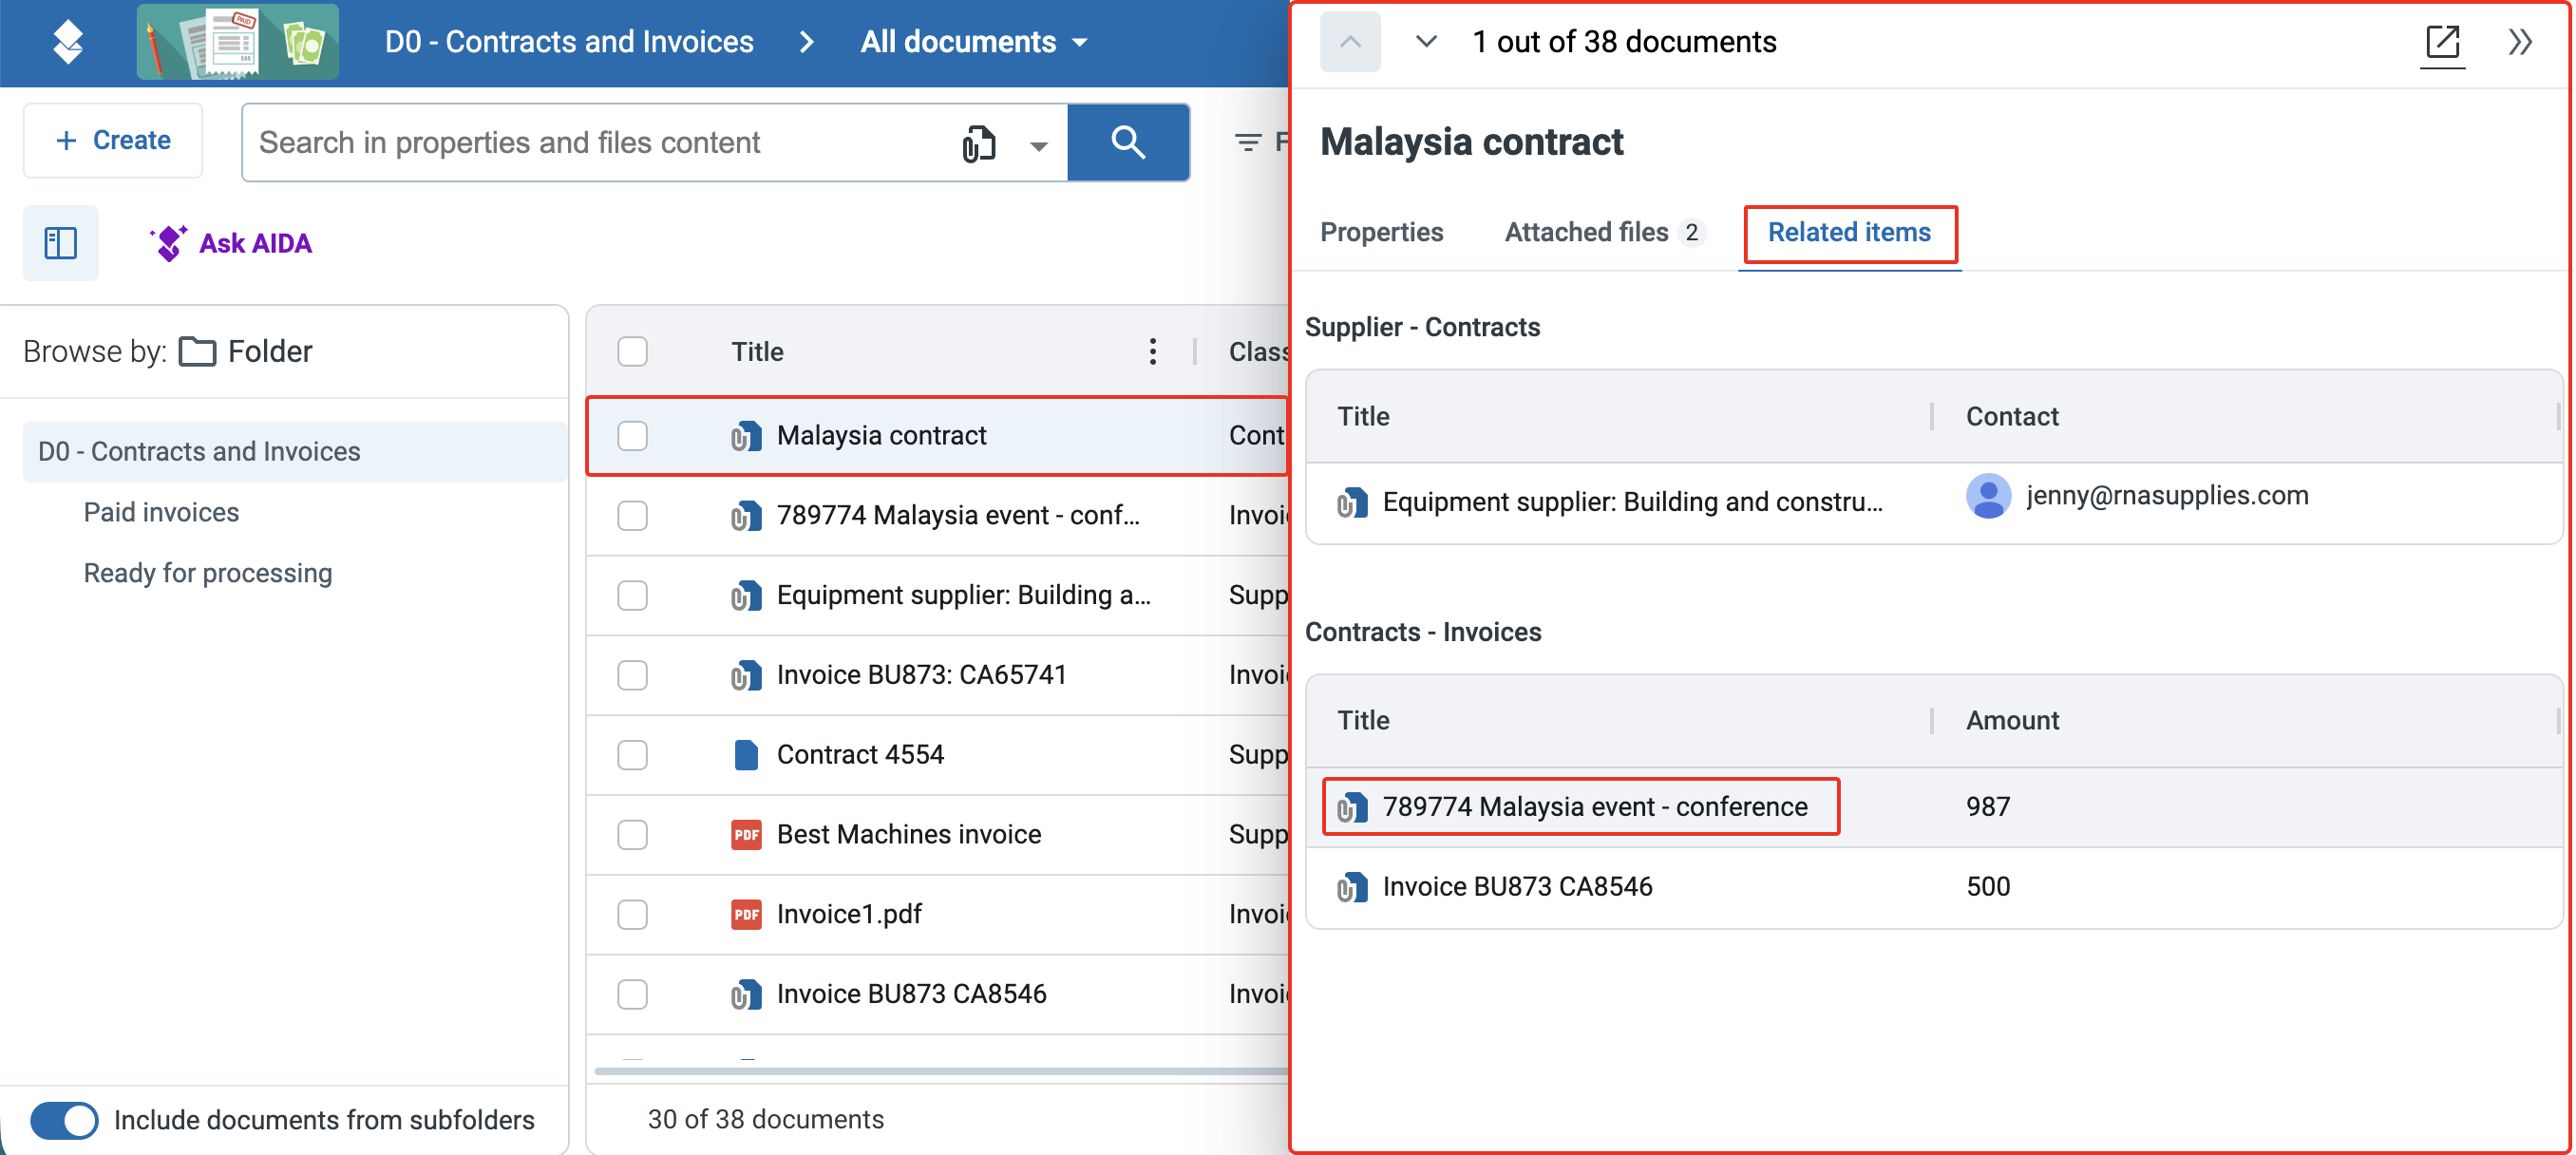Open related Invoice BU873 CA8546 item
The image size is (2576, 1155).
click(x=1517, y=887)
